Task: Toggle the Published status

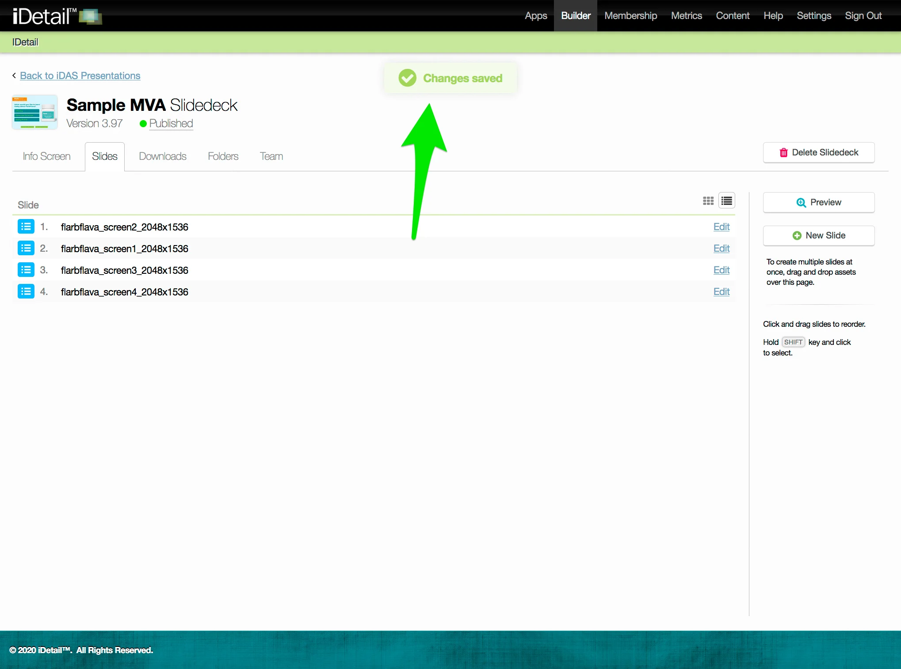Action: (x=171, y=124)
